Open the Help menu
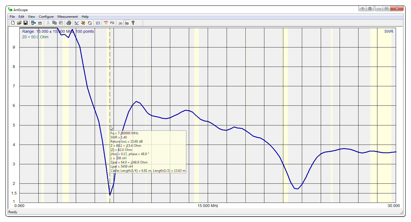The image size is (411, 222). click(85, 17)
